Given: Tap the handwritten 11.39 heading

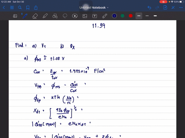Looking at the screenshot, I should [x=99, y=26].
